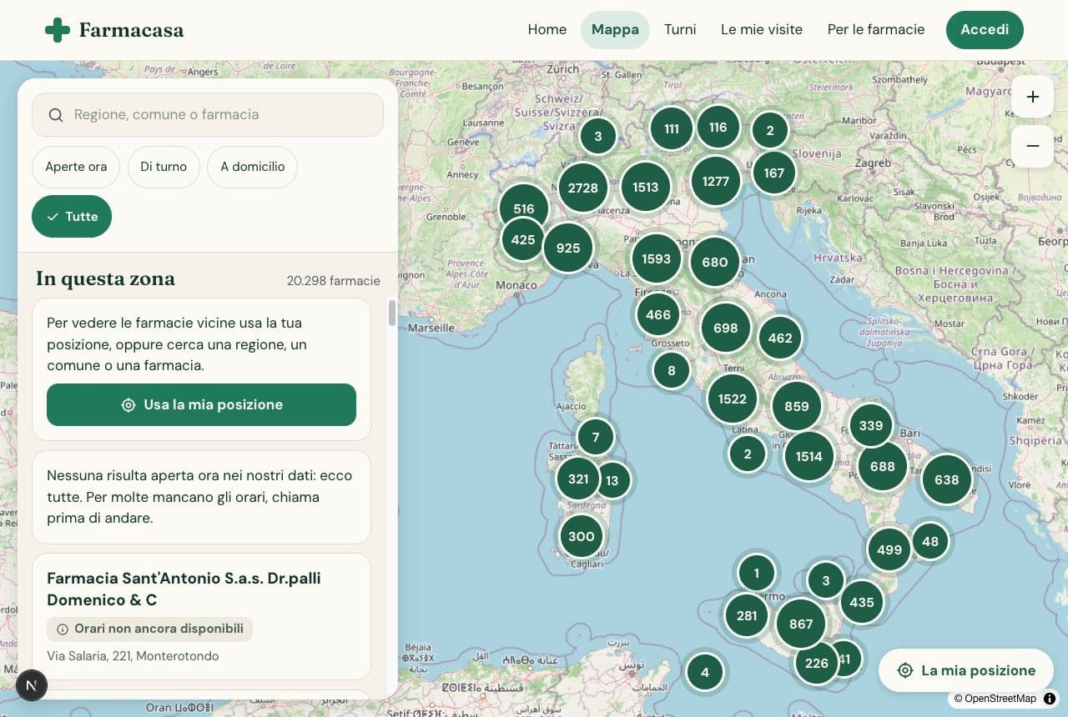Click the Farmacasa brand name

click(131, 31)
